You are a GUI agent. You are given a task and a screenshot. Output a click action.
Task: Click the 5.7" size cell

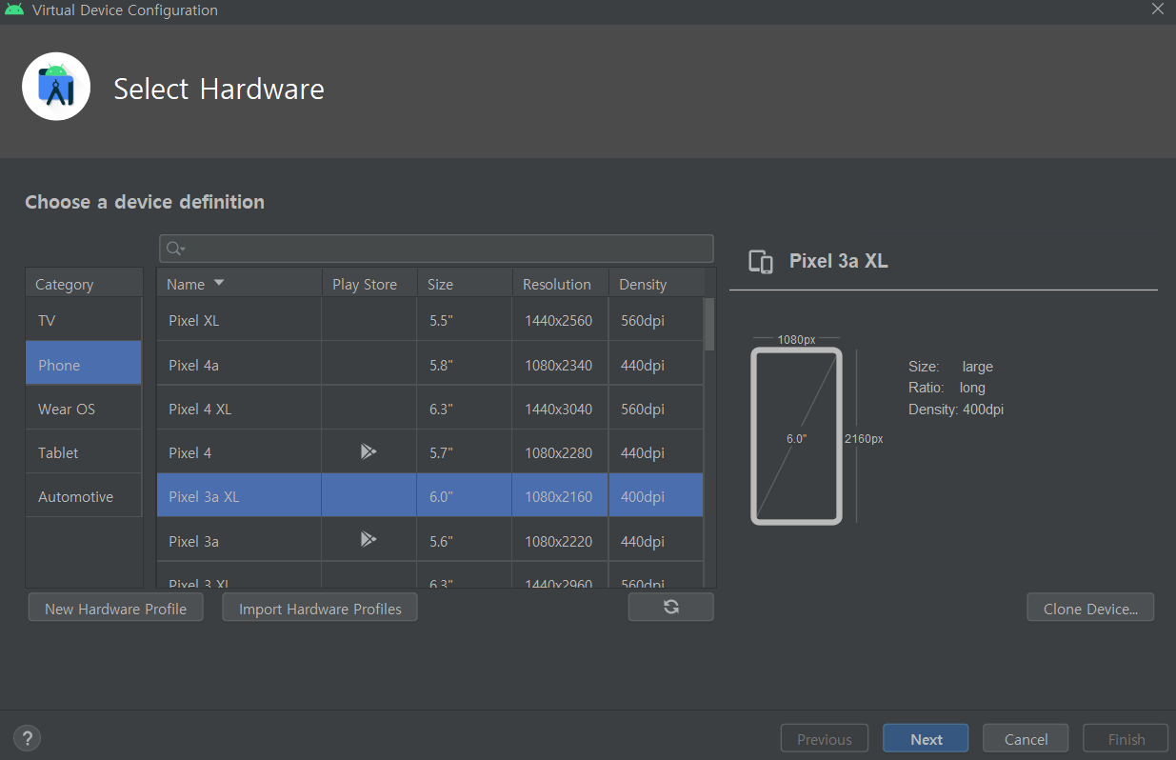click(465, 452)
